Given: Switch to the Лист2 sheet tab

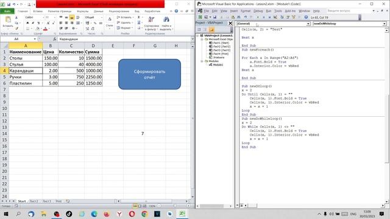Looking at the screenshot, I should pos(34,201).
